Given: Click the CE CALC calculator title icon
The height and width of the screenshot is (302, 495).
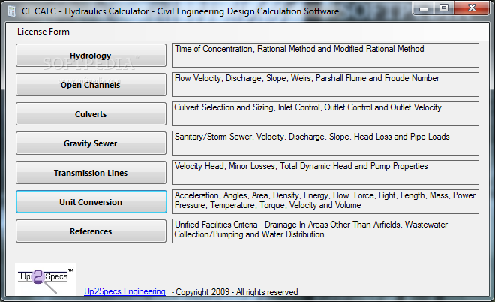Looking at the screenshot, I should (12, 11).
